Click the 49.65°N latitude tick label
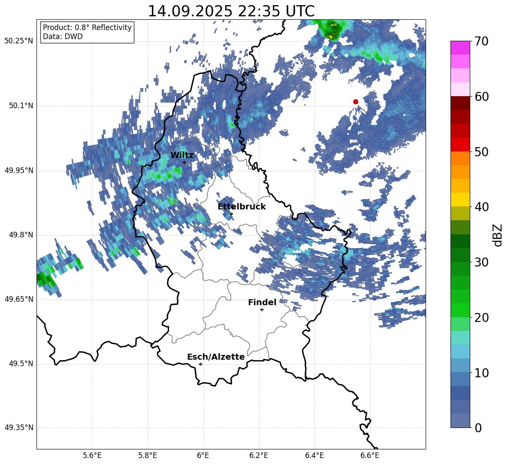The height and width of the screenshot is (464, 508). pyautogui.click(x=19, y=299)
